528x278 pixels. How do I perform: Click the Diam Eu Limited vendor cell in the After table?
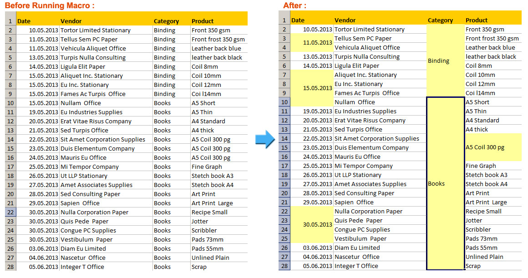pos(356,248)
